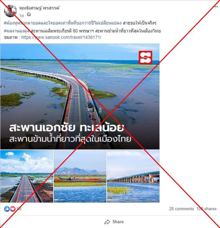
Task: Click the 1d post timestamp
Action: [x=21, y=16]
